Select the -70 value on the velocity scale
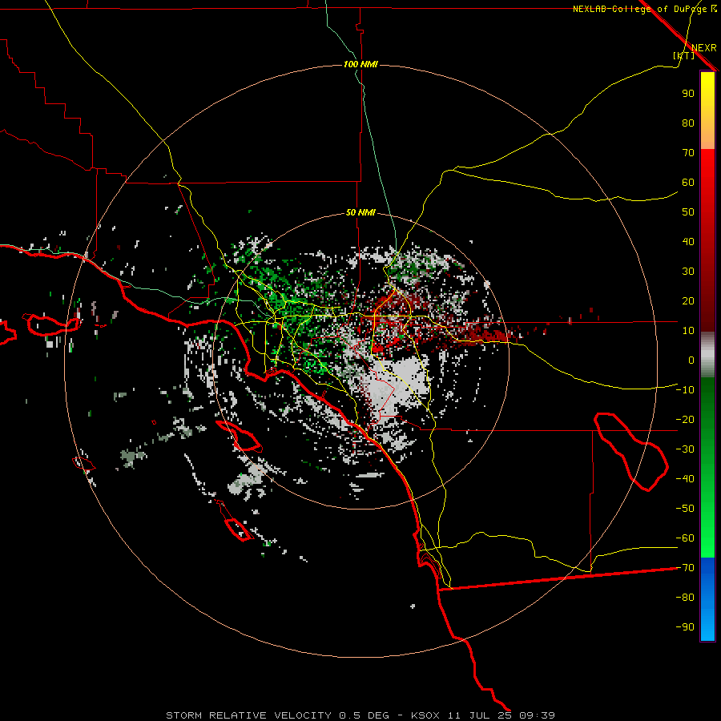The width and height of the screenshot is (721, 721). (685, 568)
